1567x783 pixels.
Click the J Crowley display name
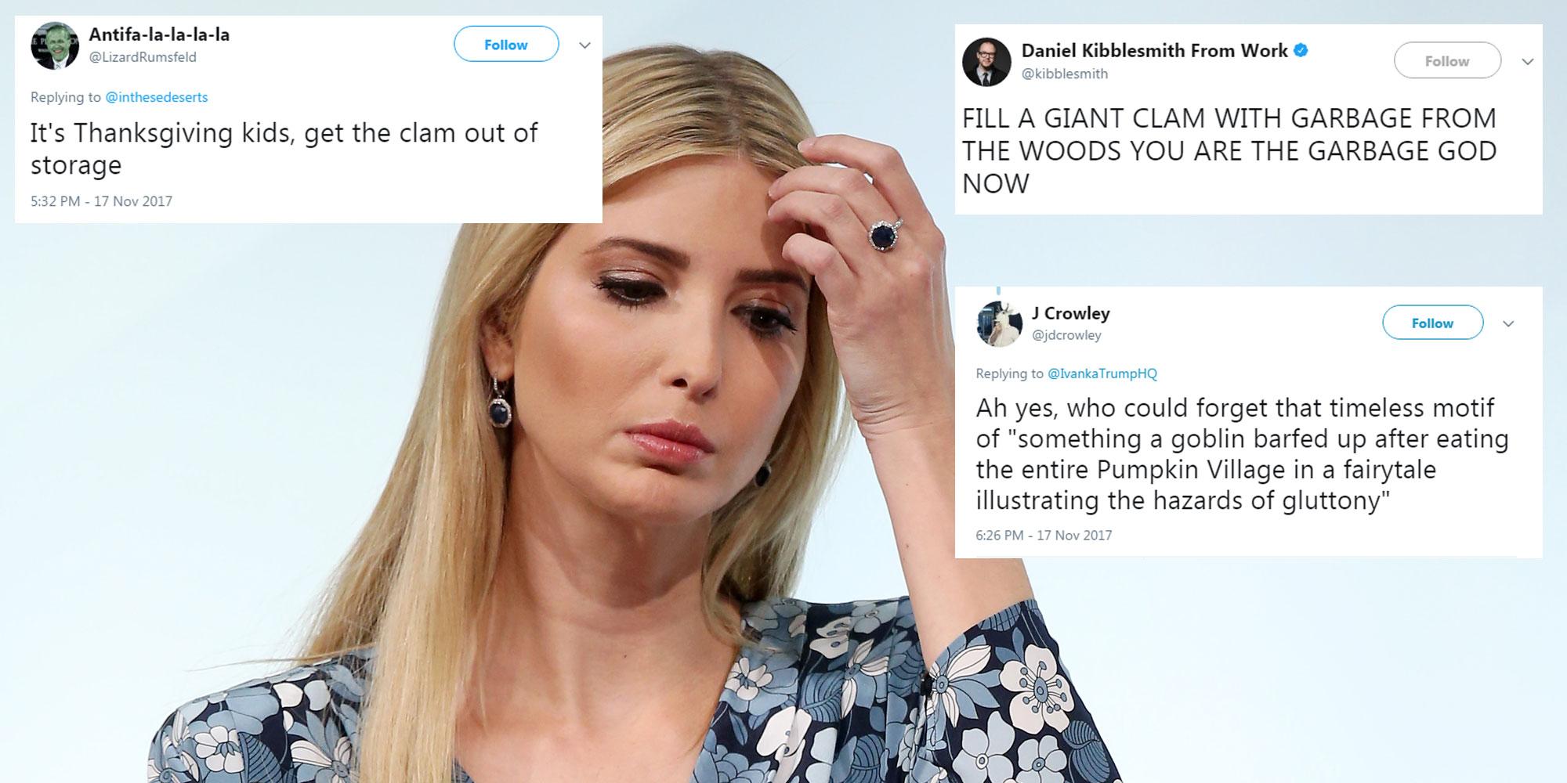[1070, 313]
